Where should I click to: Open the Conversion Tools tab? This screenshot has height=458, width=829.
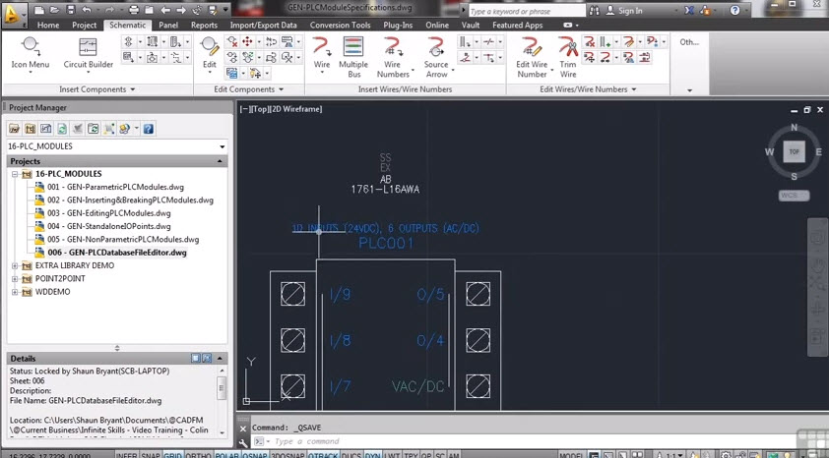coord(340,25)
